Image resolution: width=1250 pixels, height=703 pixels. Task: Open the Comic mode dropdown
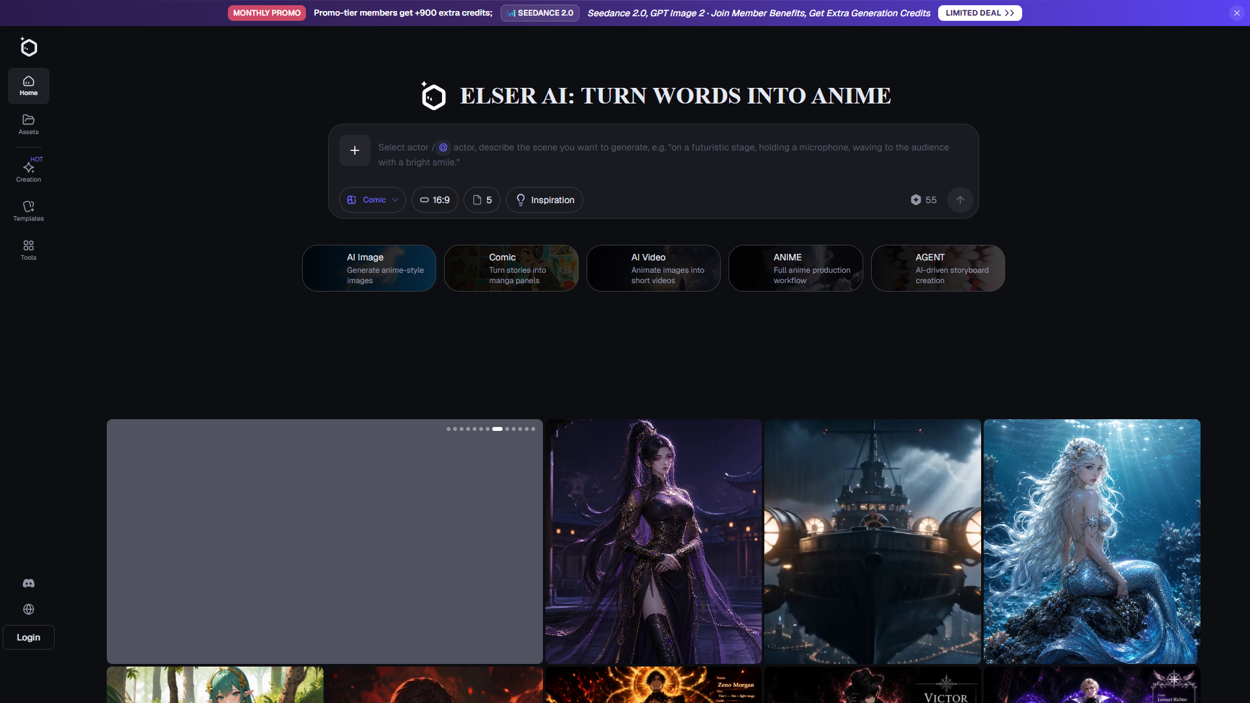tap(372, 200)
